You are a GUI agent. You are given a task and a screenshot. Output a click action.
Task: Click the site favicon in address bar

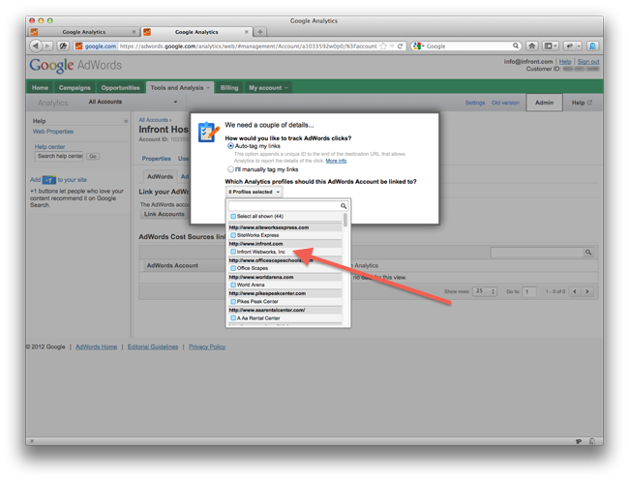click(x=79, y=46)
